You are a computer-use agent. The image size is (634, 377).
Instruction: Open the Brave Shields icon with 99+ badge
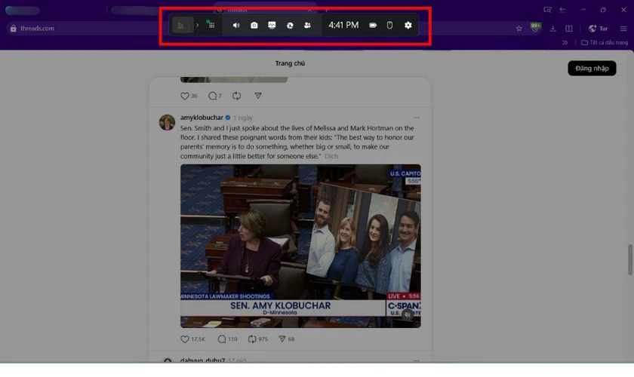click(x=535, y=28)
